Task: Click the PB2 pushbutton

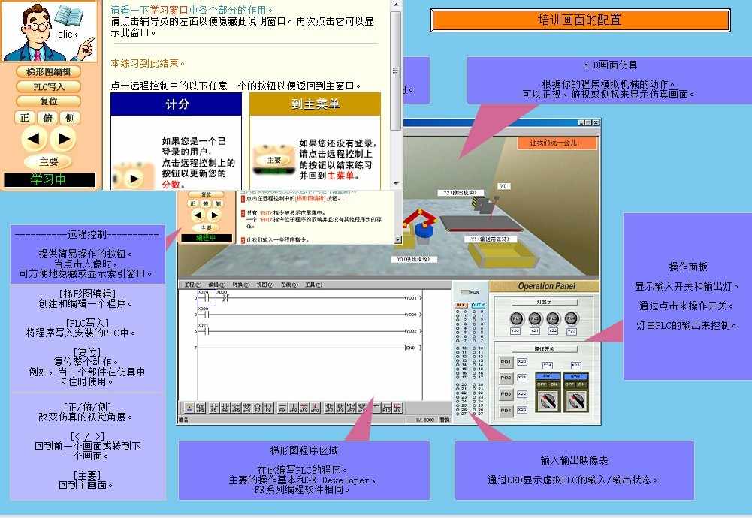Action: tap(506, 378)
